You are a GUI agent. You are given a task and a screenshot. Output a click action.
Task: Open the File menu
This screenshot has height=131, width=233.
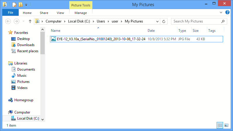(x=11, y=13)
